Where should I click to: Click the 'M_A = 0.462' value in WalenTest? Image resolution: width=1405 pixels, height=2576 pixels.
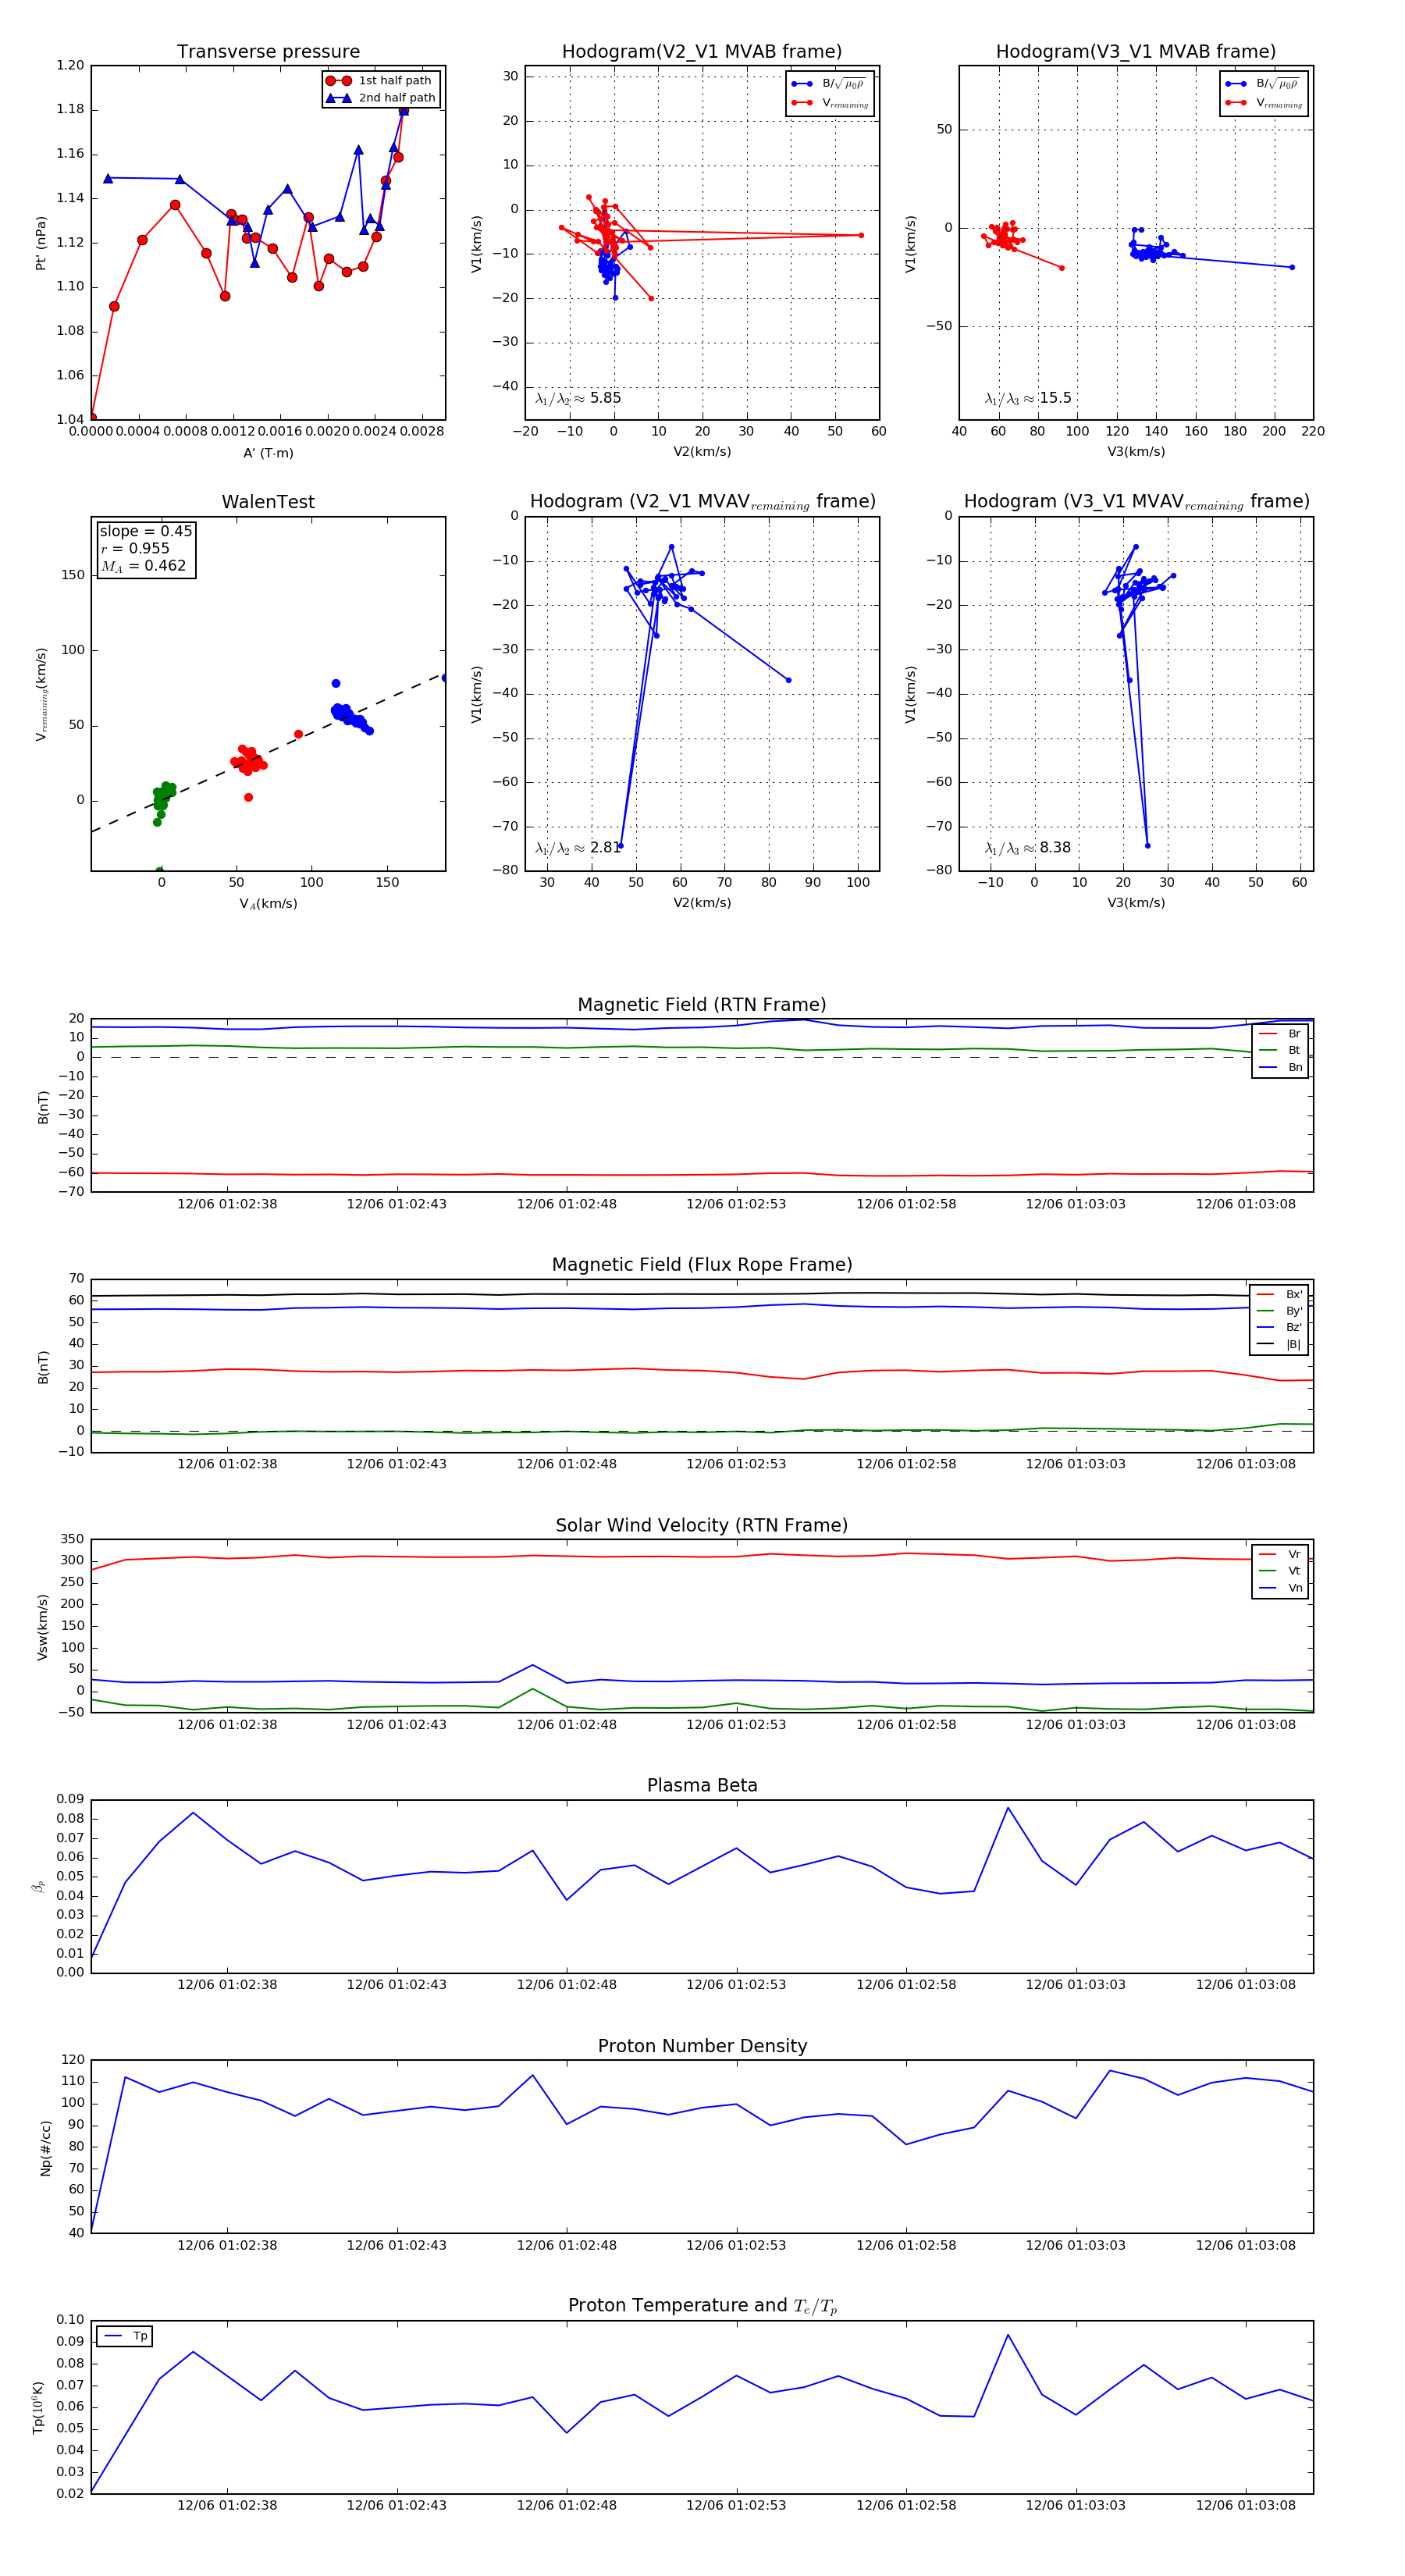click(x=143, y=566)
